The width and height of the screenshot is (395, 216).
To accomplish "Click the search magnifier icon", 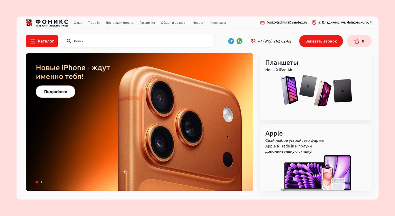I will pyautogui.click(x=69, y=41).
